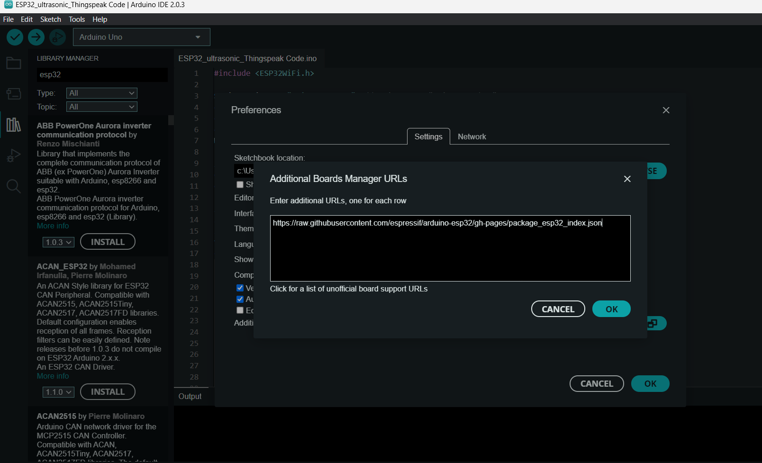
Task: Click the ACAN2515 by Pierre Molinaro title
Action: 91,416
